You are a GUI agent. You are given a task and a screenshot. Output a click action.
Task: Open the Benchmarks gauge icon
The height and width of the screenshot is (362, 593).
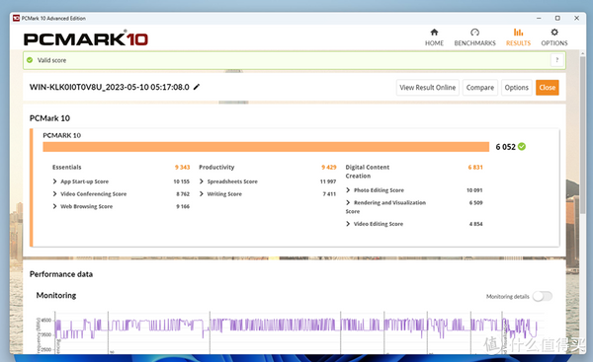pyautogui.click(x=474, y=33)
